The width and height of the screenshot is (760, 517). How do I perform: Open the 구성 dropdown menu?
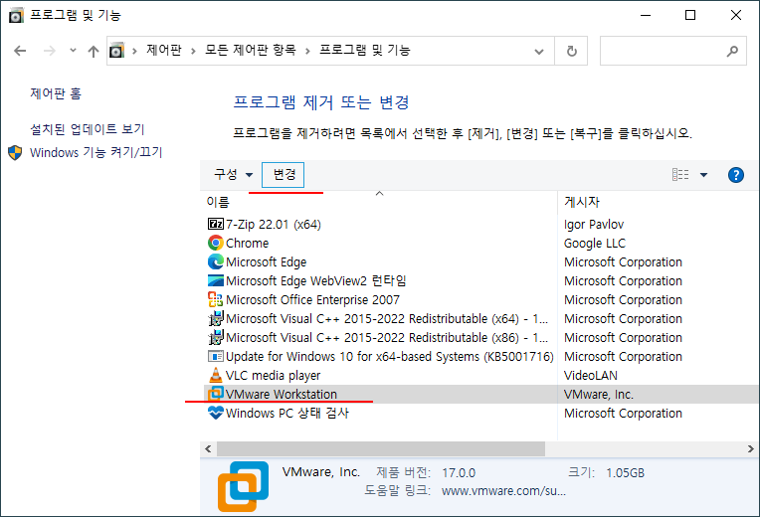(234, 174)
